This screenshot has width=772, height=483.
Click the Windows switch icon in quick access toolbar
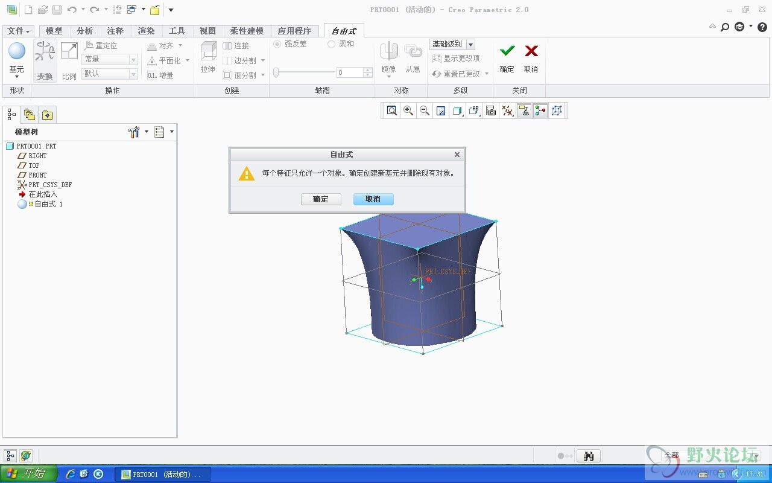click(x=131, y=10)
